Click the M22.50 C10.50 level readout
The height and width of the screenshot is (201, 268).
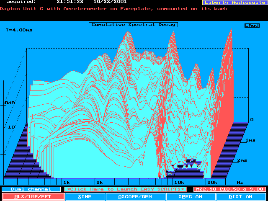[229, 189]
